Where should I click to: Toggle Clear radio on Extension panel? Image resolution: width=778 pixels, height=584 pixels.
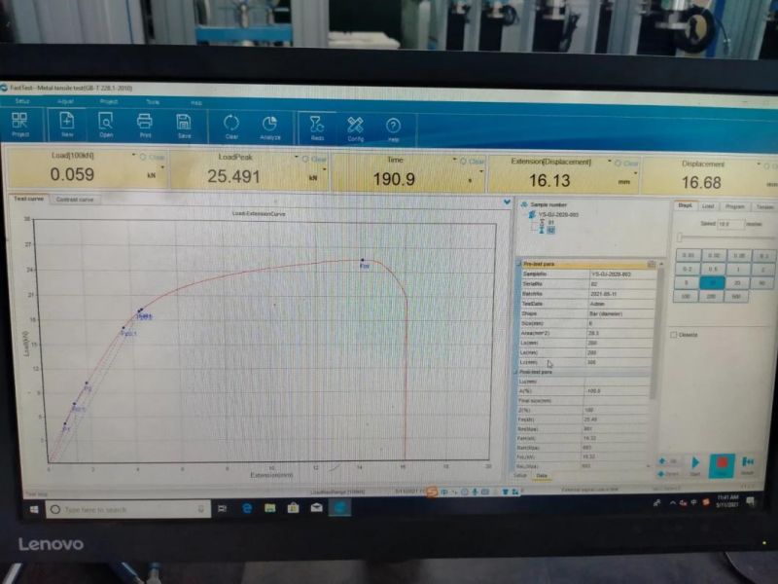pos(619,163)
